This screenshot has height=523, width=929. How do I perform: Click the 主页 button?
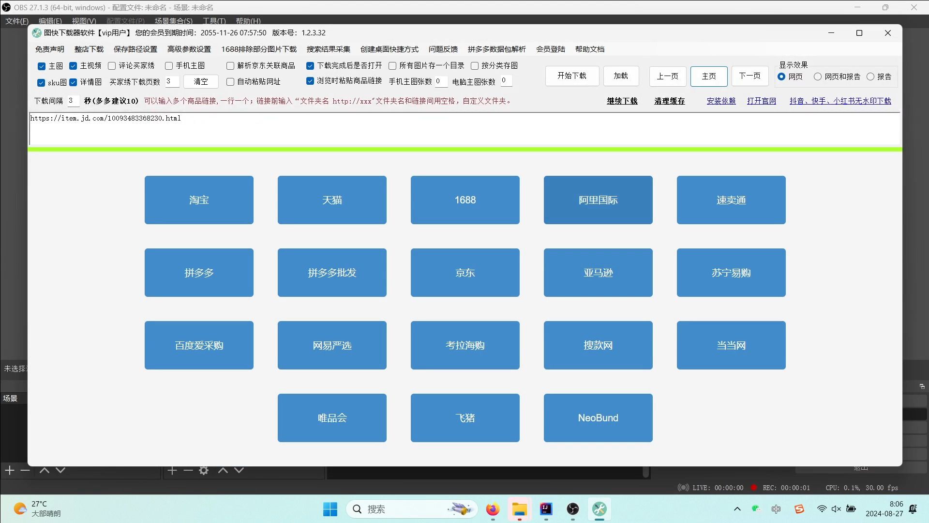tap(709, 76)
